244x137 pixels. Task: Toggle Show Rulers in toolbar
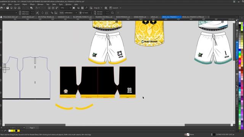tap(79, 8)
